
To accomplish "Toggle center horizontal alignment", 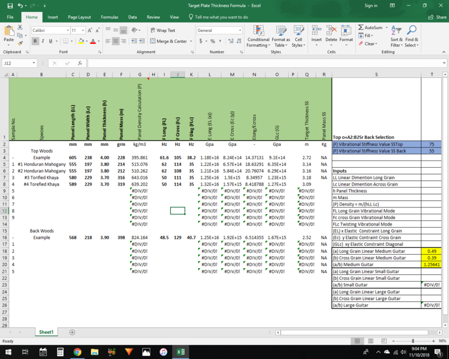I will pyautogui.click(x=116, y=41).
